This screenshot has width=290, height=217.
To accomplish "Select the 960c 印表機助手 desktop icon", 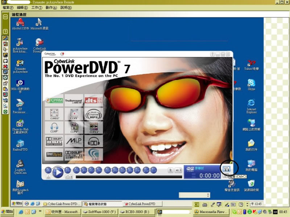I will point(20,86).
